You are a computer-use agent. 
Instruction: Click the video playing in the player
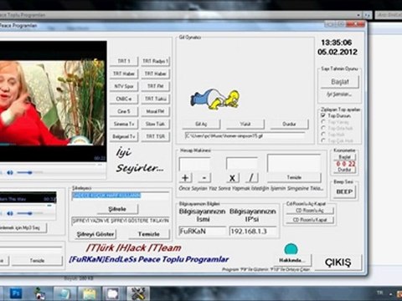(x=52, y=102)
